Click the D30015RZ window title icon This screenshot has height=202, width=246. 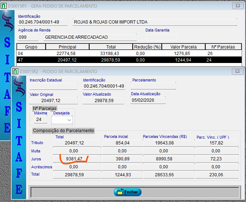pyautogui.click(x=15, y=72)
